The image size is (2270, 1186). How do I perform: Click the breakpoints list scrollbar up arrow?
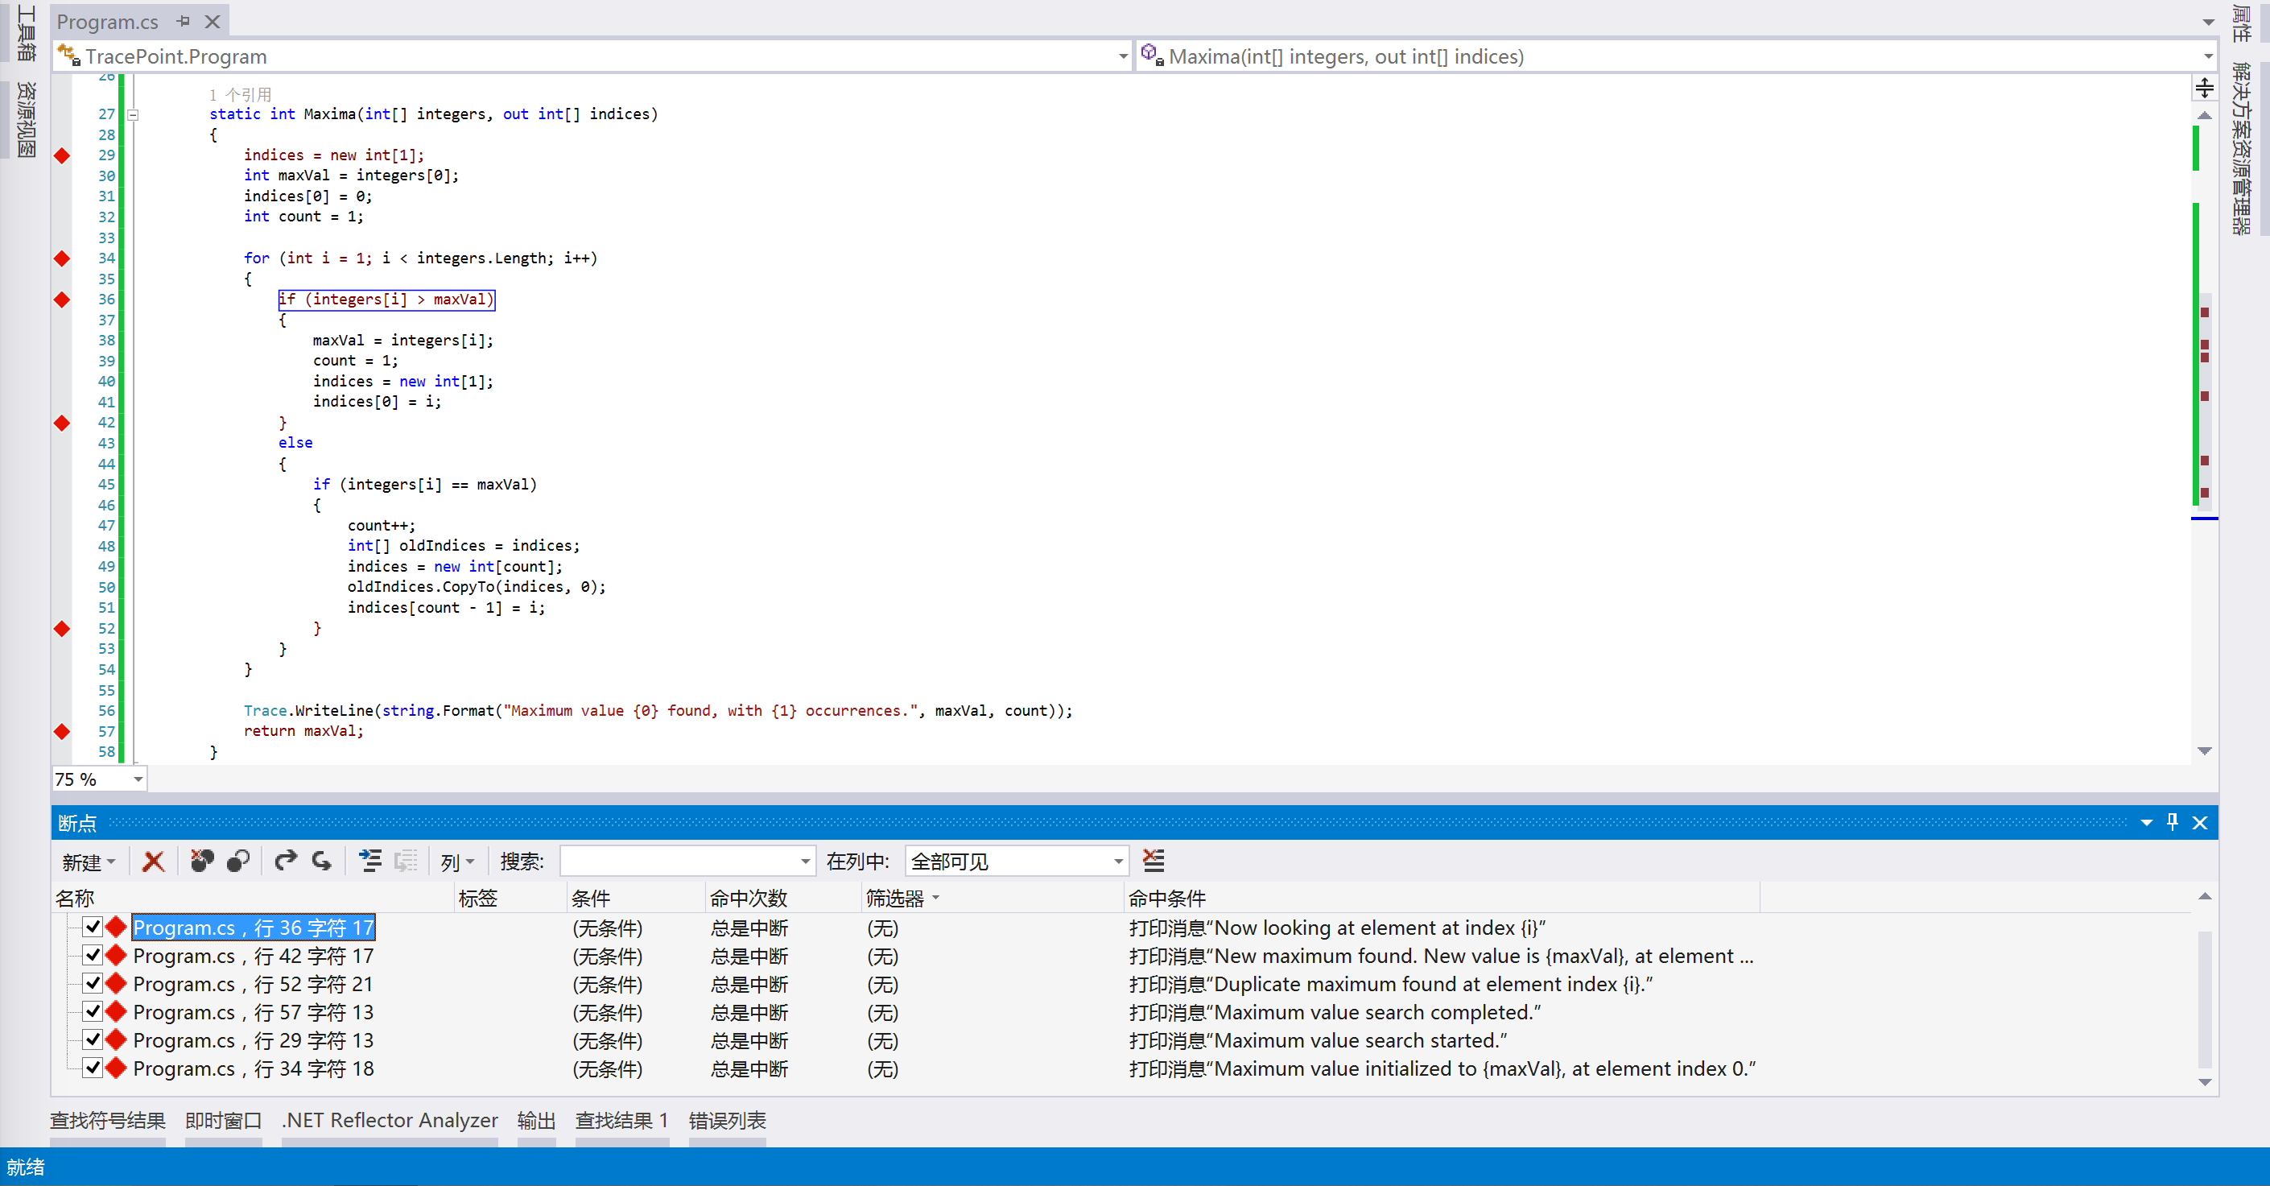pyautogui.click(x=2205, y=896)
